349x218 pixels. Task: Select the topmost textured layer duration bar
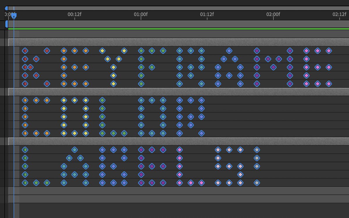[178, 42]
